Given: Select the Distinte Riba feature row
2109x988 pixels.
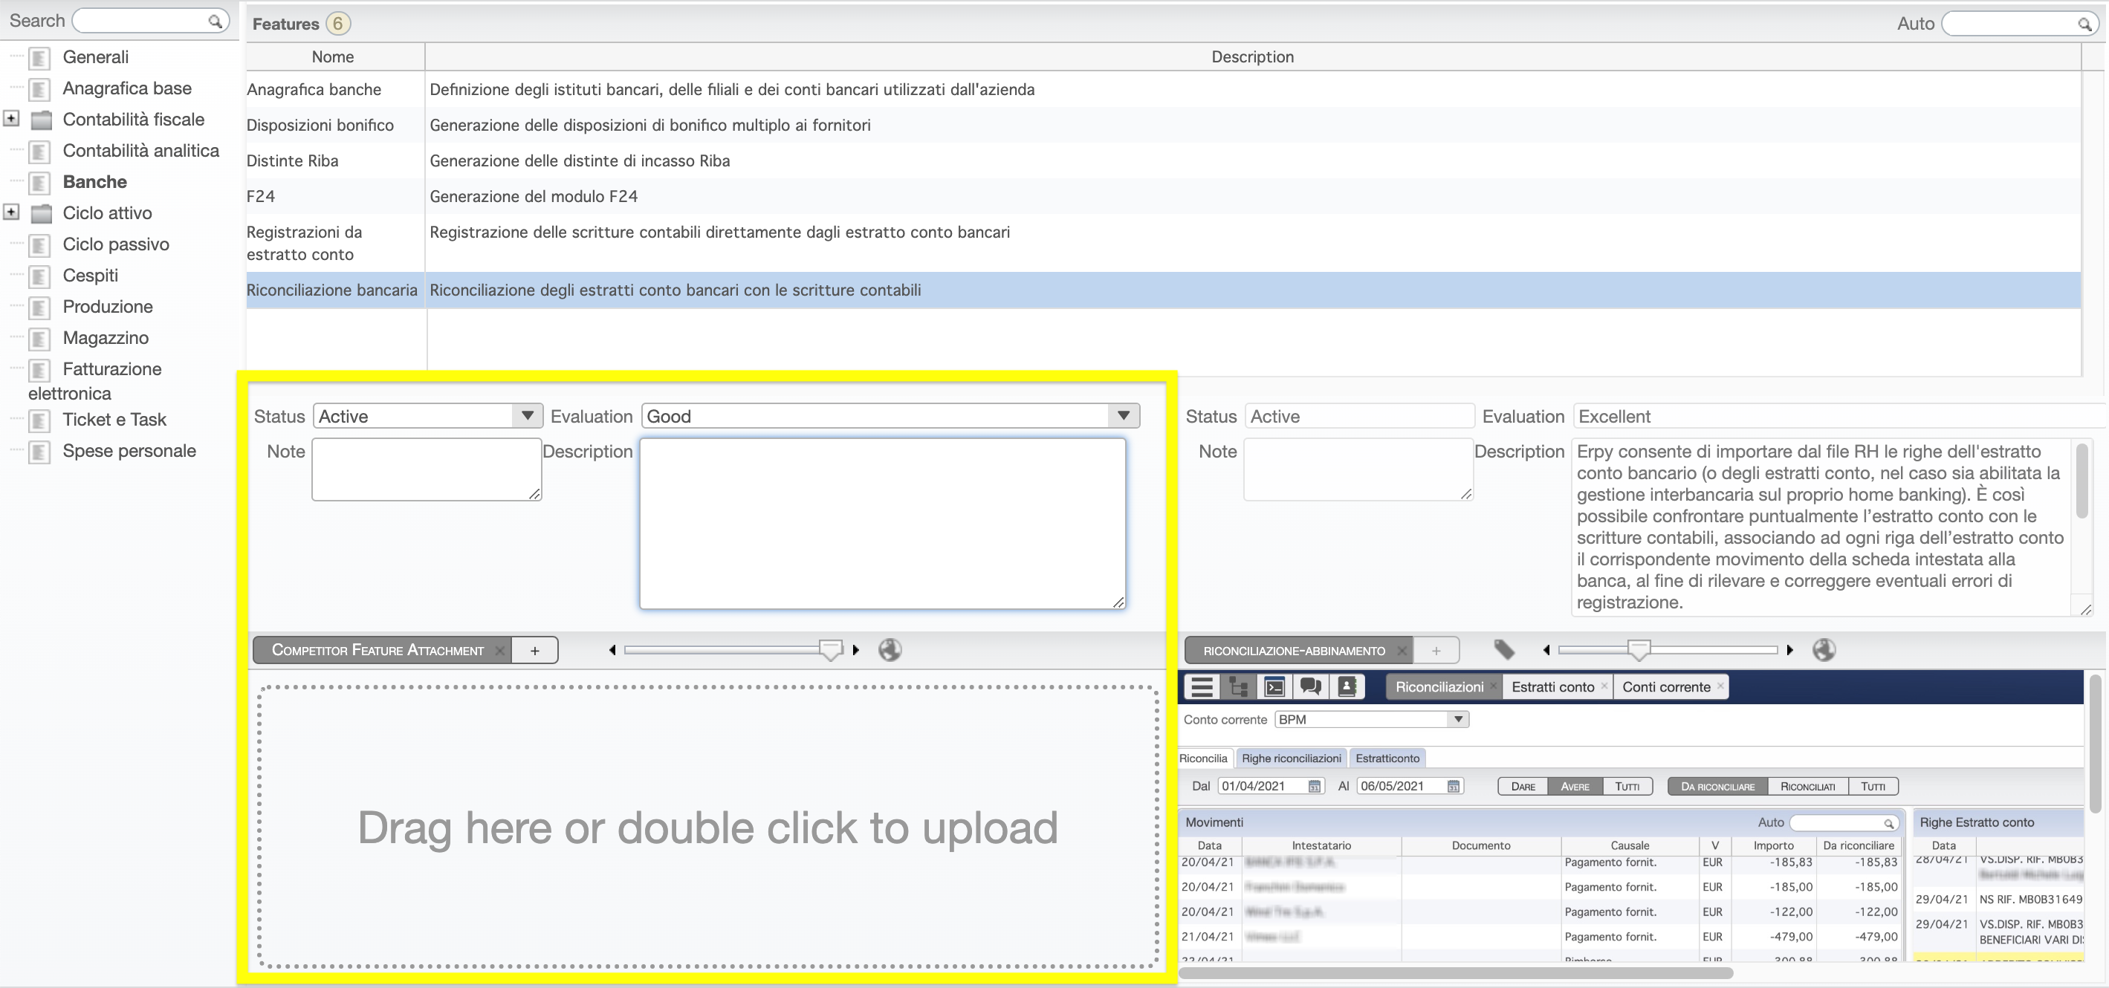Looking at the screenshot, I should pos(292,160).
